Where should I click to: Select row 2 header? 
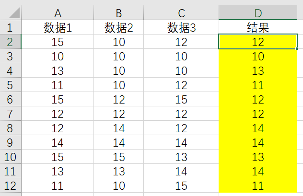(x=11, y=42)
